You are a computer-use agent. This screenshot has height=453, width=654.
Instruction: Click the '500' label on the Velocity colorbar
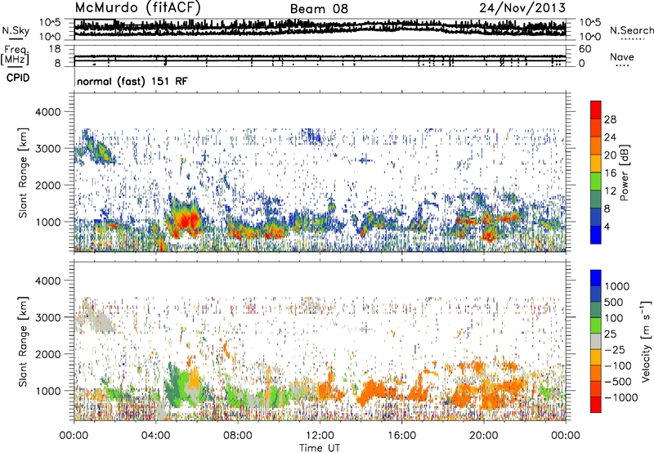(x=613, y=302)
